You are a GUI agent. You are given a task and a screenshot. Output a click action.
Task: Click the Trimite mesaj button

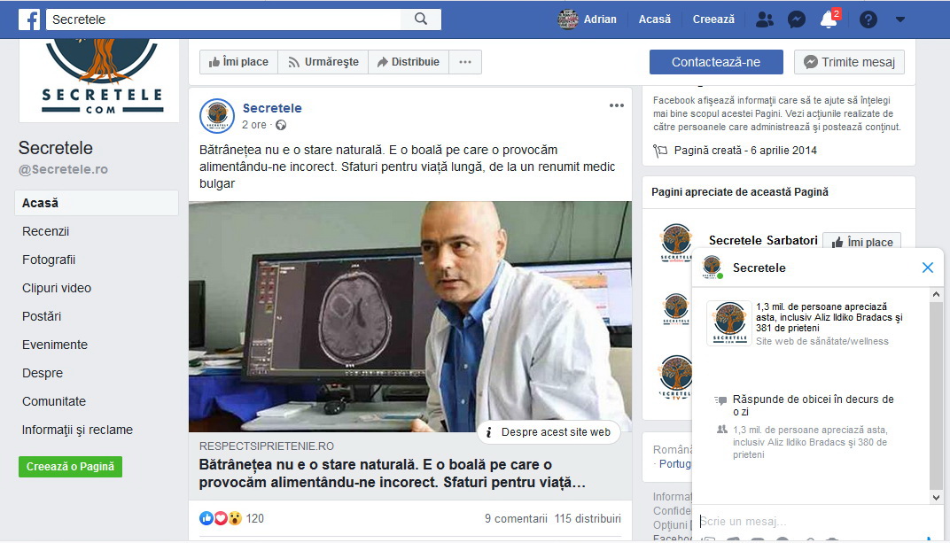850,62
